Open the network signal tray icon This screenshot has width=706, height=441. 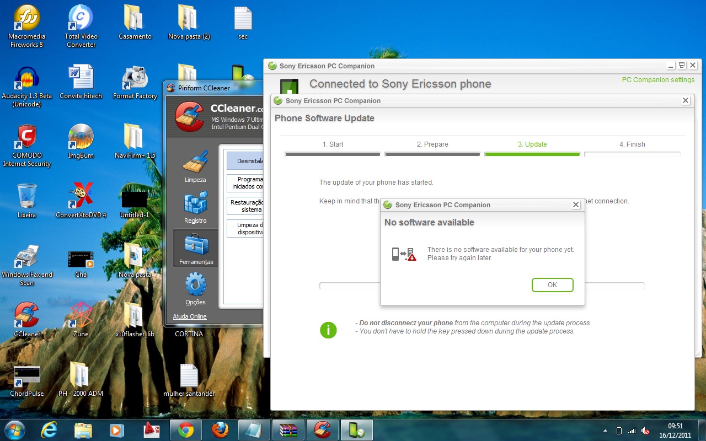pos(632,431)
